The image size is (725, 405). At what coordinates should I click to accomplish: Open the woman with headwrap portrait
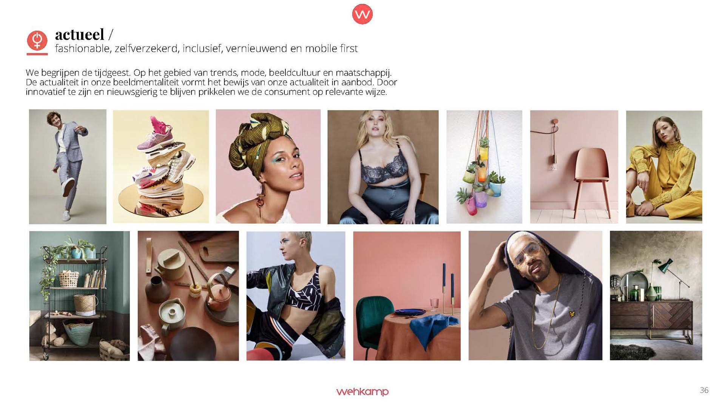point(268,166)
